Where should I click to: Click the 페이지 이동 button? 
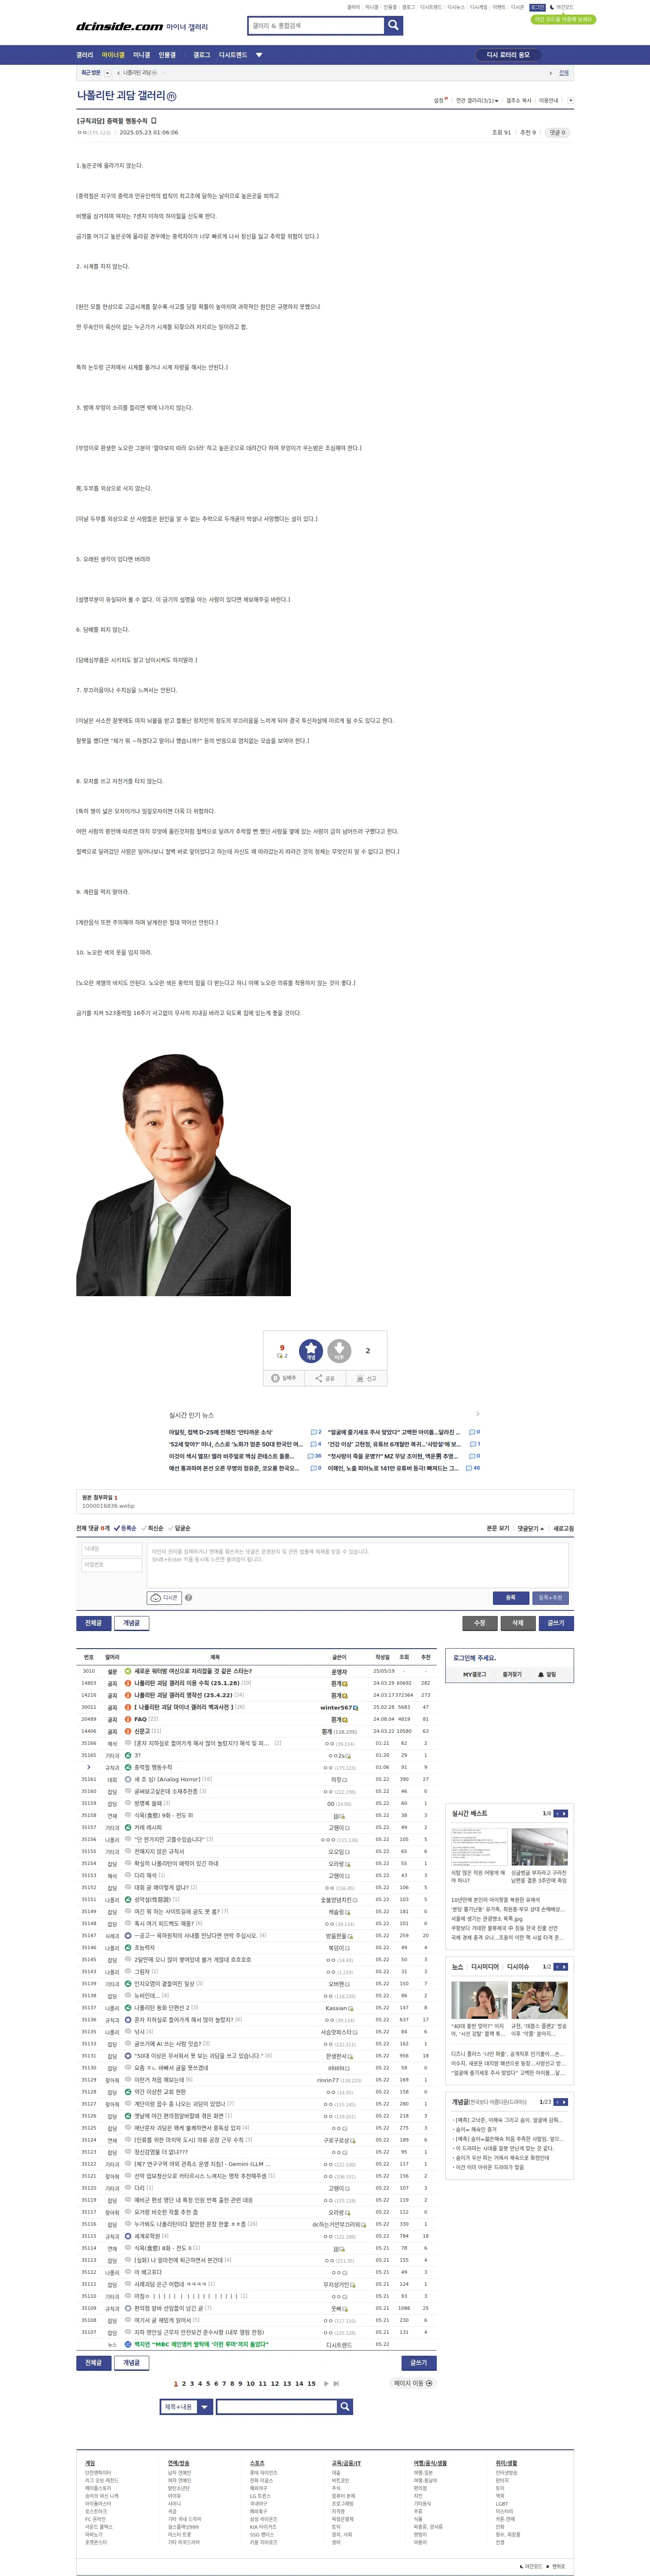point(413,2383)
